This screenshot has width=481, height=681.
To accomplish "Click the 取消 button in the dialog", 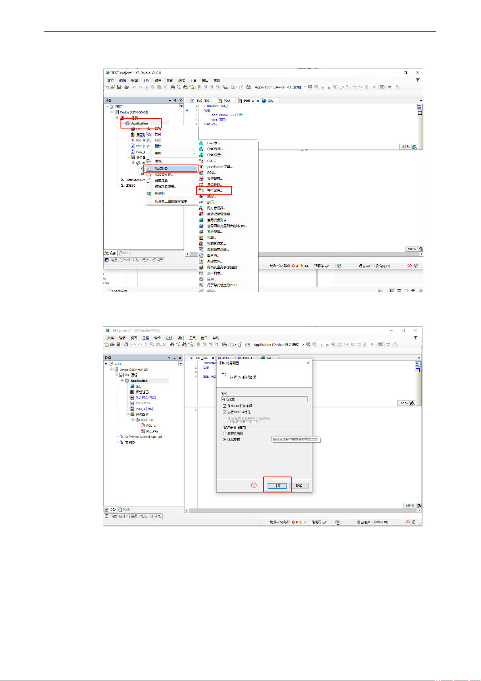I will click(x=299, y=486).
